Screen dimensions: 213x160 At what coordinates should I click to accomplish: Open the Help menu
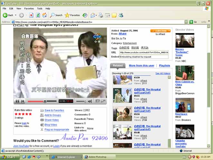tap(48, 9)
